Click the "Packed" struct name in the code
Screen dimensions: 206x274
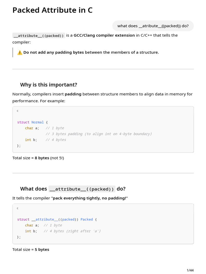click(87, 219)
